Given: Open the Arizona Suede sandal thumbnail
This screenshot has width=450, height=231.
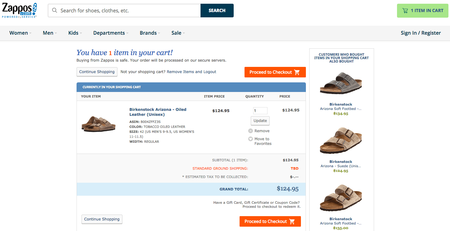Looking at the screenshot, I should pos(341,141).
